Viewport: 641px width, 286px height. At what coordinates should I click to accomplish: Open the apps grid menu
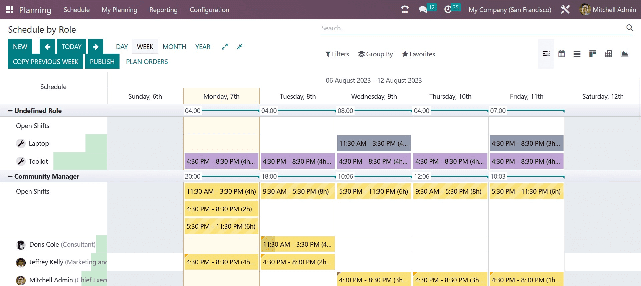pos(9,10)
